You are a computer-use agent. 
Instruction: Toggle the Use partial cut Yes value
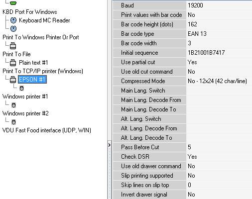[219, 62]
